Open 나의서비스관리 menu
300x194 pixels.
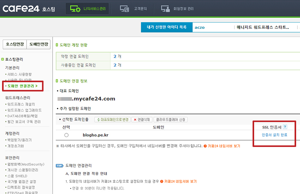coord(87,9)
